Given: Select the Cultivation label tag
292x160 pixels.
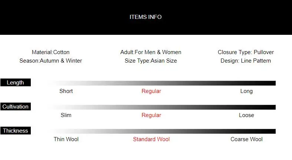Looking at the screenshot, I should click(16, 106).
